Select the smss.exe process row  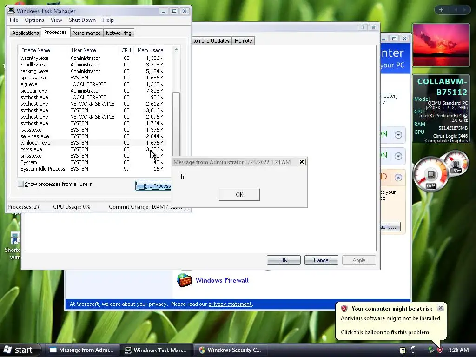click(x=92, y=156)
